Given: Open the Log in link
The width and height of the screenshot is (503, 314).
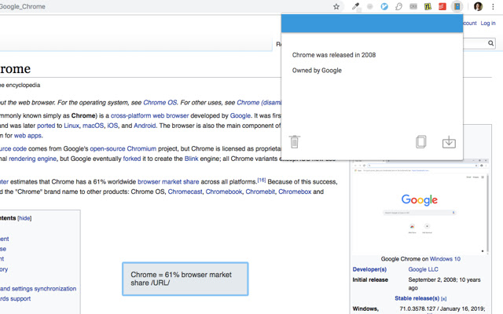Looking at the screenshot, I should [487, 23].
